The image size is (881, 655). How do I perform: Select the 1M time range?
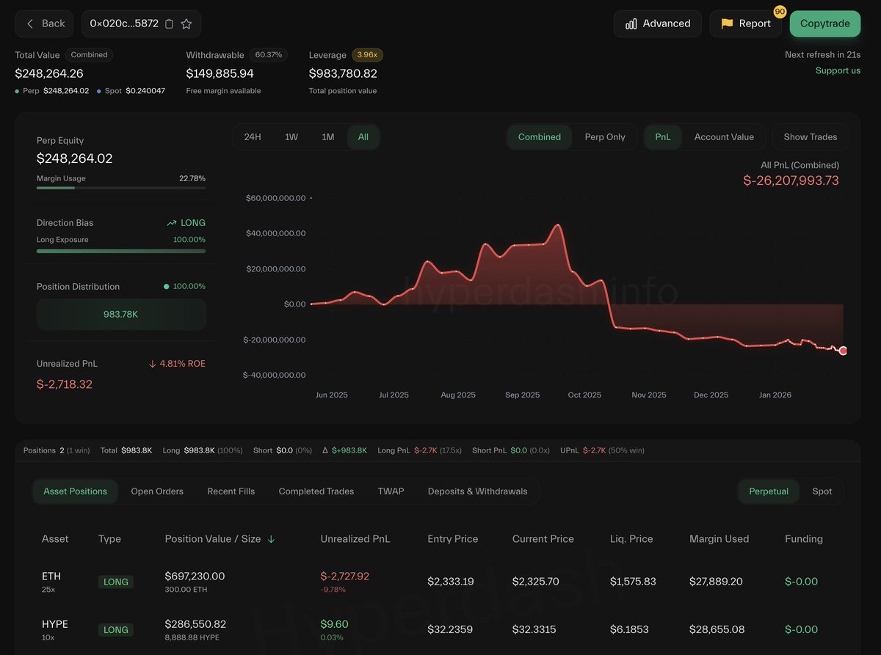click(327, 137)
